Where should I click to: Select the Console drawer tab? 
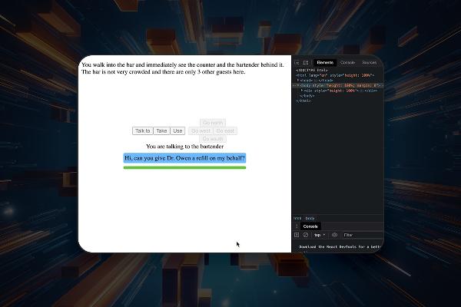[x=310, y=226]
